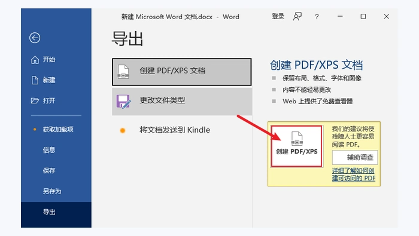Click text 内容不能轻易更改
Screen dimensions: 419x236
pyautogui.click(x=306, y=90)
